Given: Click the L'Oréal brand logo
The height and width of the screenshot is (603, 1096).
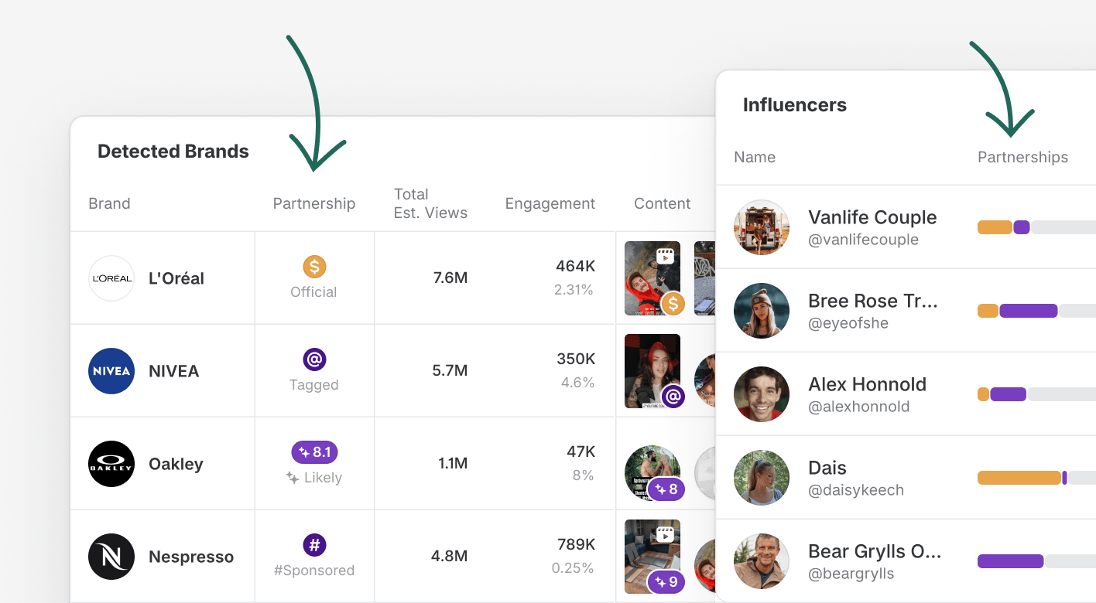Looking at the screenshot, I should coord(111,278).
